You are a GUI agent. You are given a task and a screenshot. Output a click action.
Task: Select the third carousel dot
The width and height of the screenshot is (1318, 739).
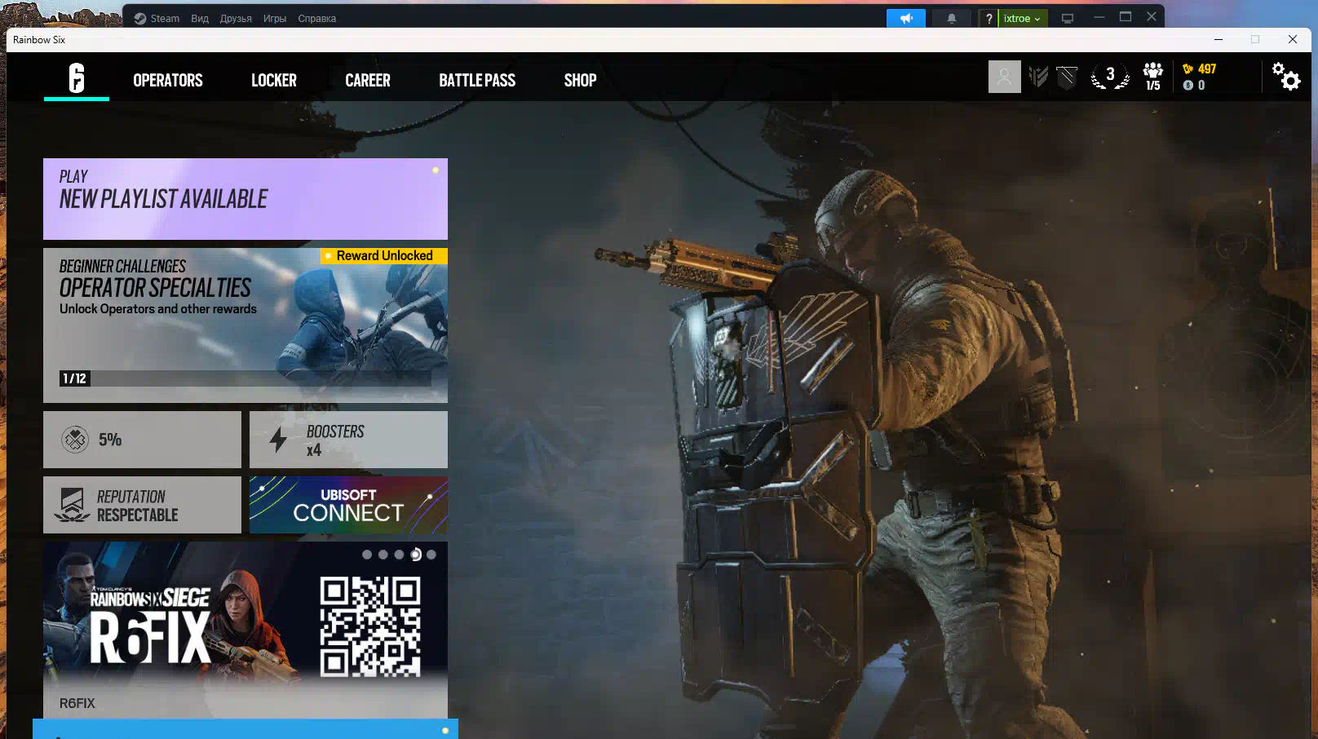tap(399, 555)
